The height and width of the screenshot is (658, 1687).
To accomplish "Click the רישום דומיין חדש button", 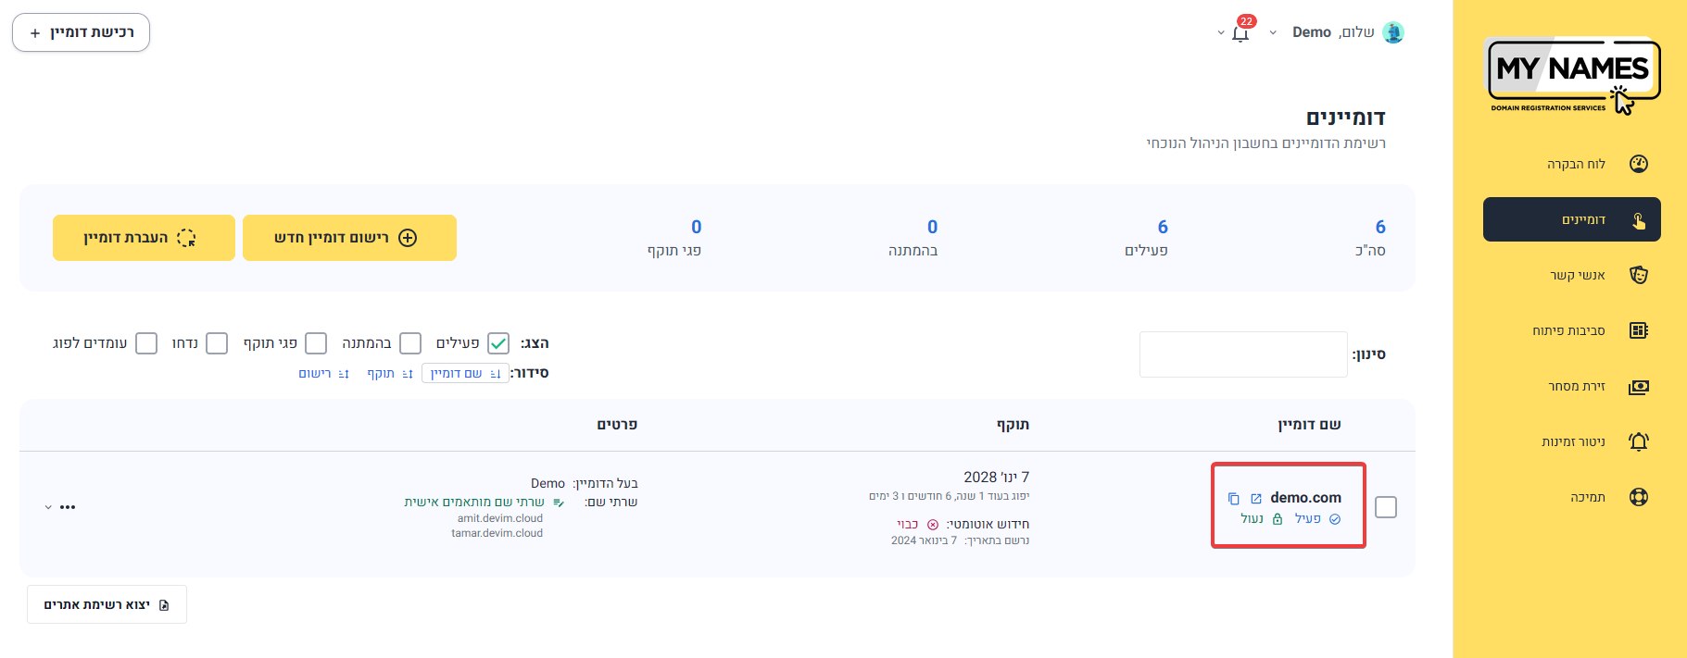I will [x=349, y=238].
